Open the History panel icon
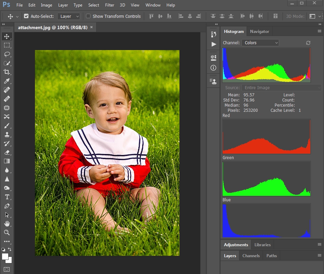Screen dimensions: 324x274 pyautogui.click(x=213, y=34)
